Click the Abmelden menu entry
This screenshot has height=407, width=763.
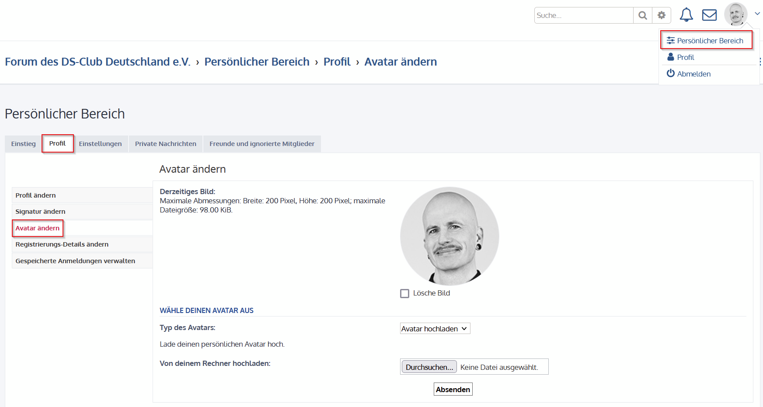693,74
